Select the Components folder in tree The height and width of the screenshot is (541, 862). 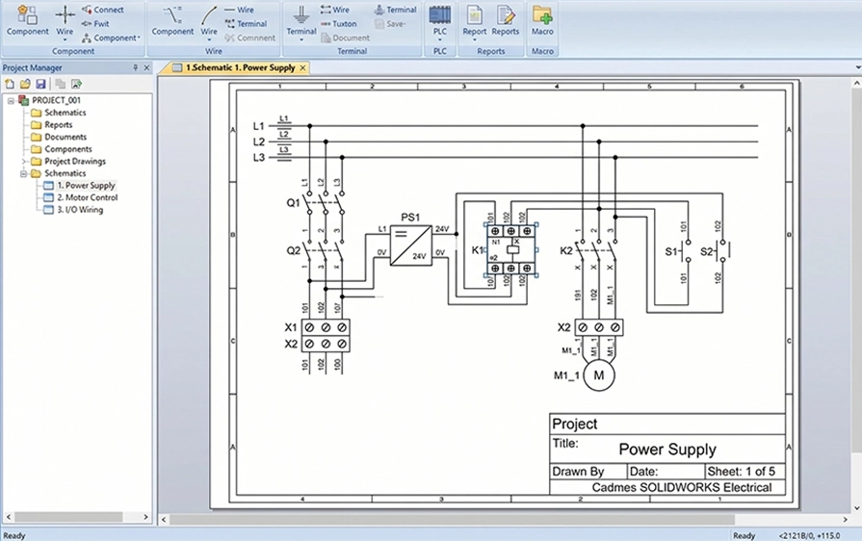[68, 149]
